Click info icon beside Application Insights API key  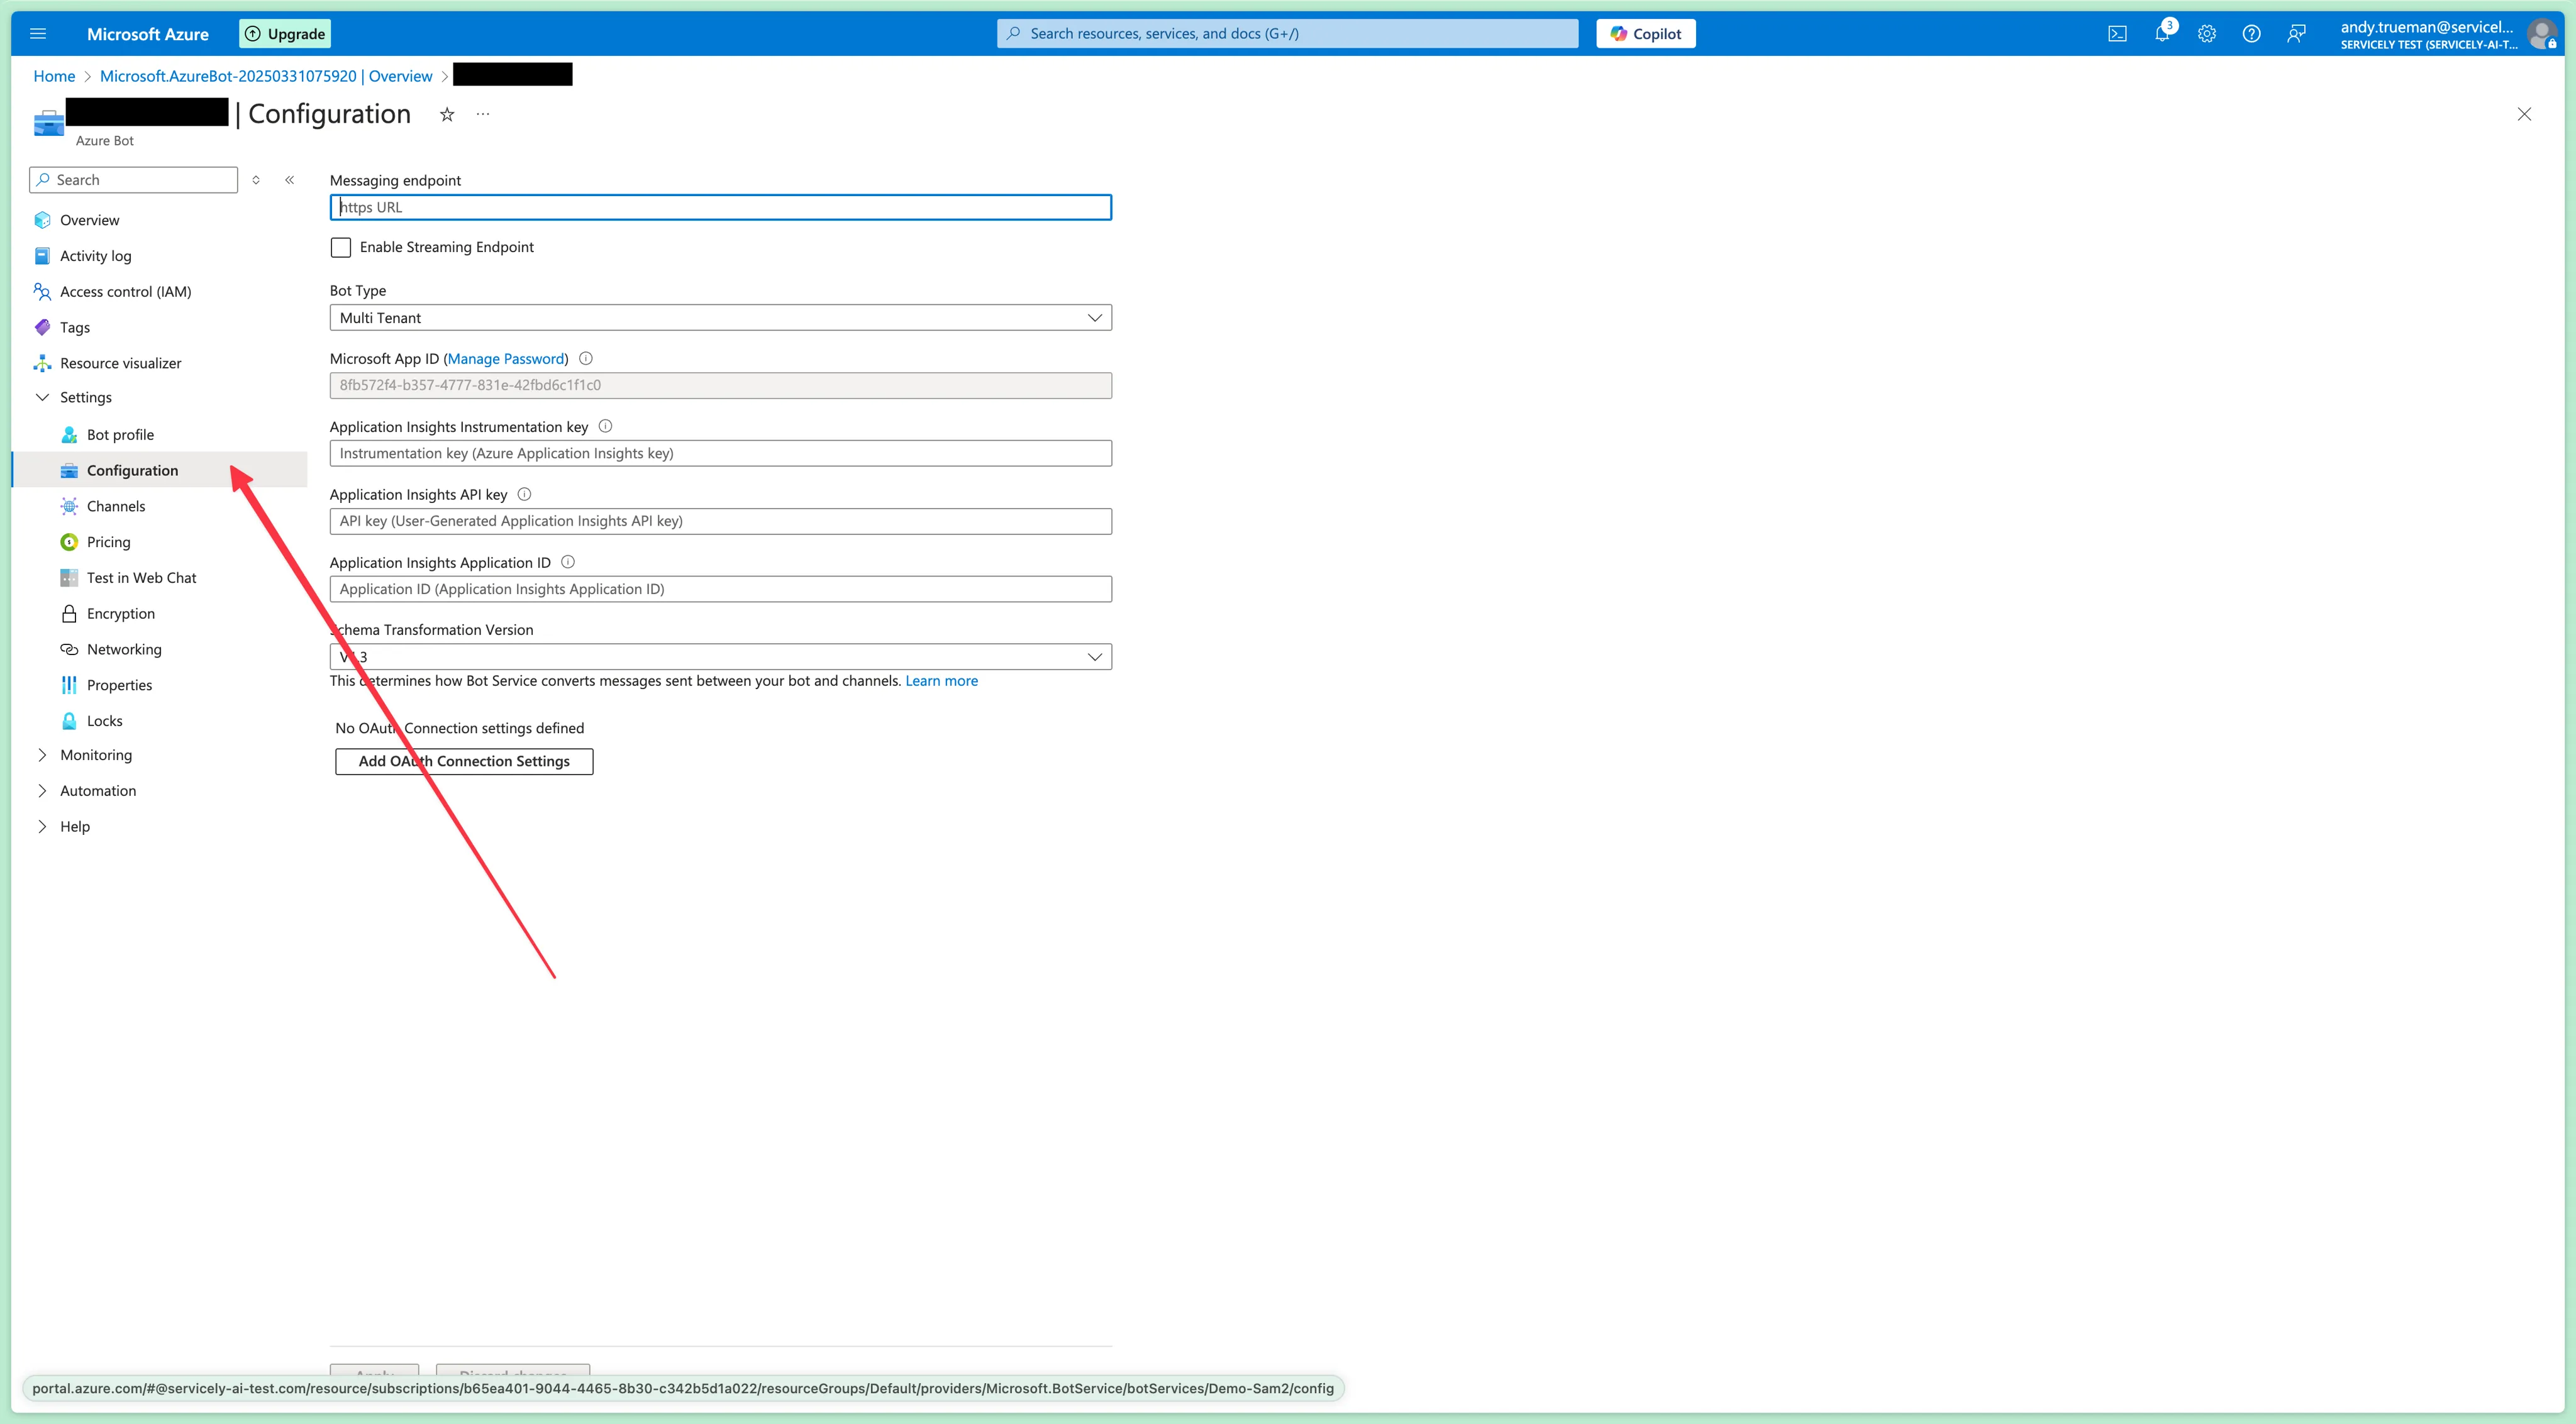coord(524,494)
